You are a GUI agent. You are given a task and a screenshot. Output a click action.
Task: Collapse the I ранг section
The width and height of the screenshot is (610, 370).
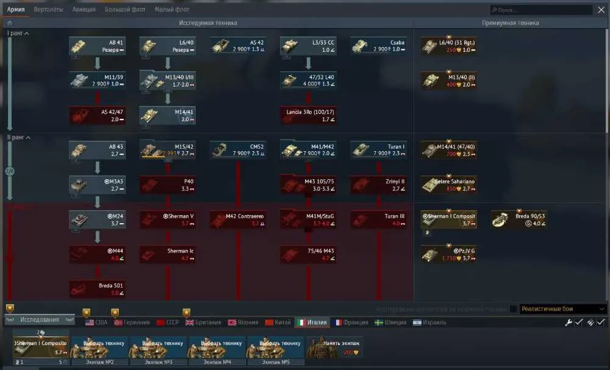18,34
